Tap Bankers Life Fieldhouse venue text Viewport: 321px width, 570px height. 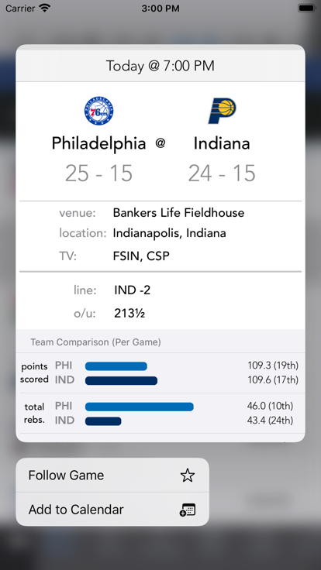tap(178, 213)
